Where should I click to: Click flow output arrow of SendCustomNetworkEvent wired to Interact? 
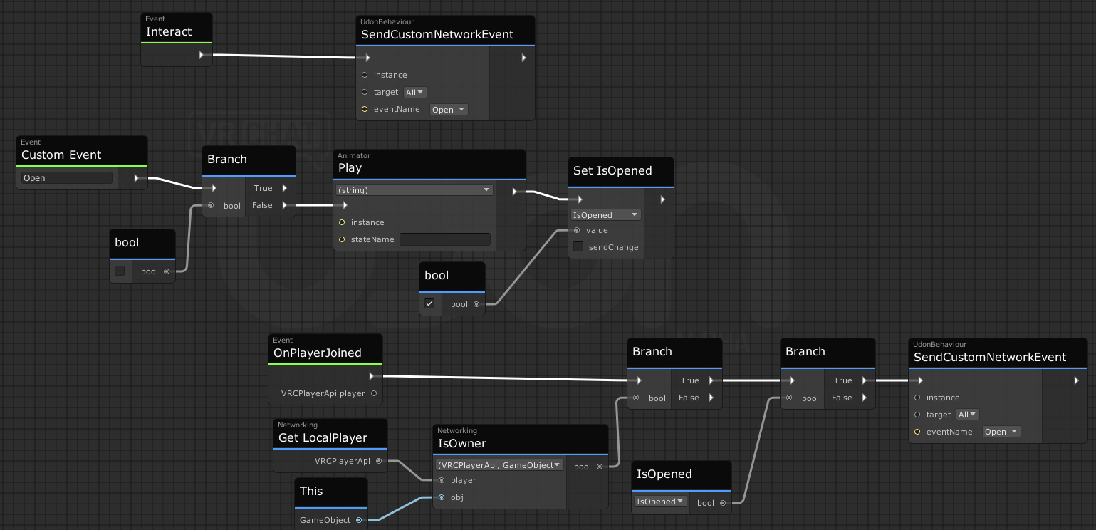point(523,58)
